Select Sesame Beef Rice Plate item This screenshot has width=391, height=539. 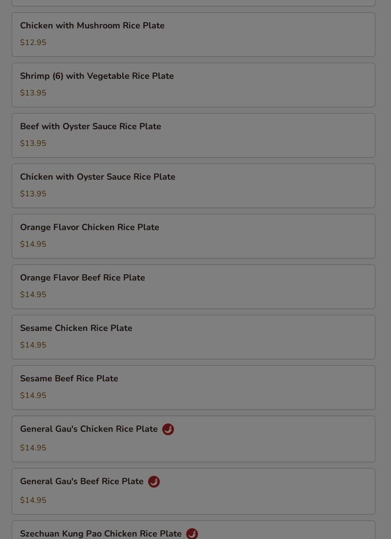193,387
